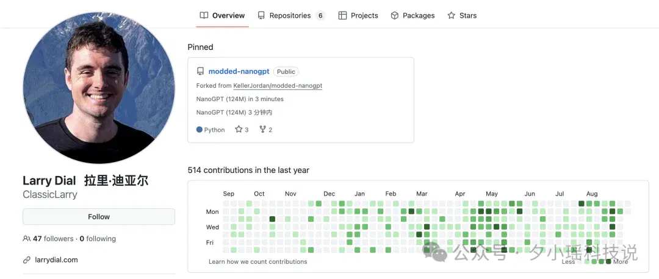Open the modded-nanogpt repository link

click(x=239, y=71)
